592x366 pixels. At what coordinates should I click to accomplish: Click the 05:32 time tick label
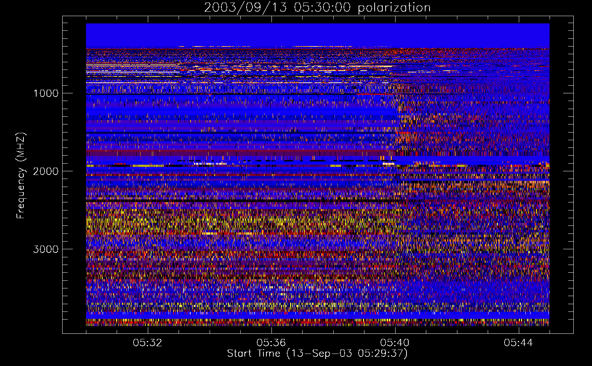pos(147,343)
